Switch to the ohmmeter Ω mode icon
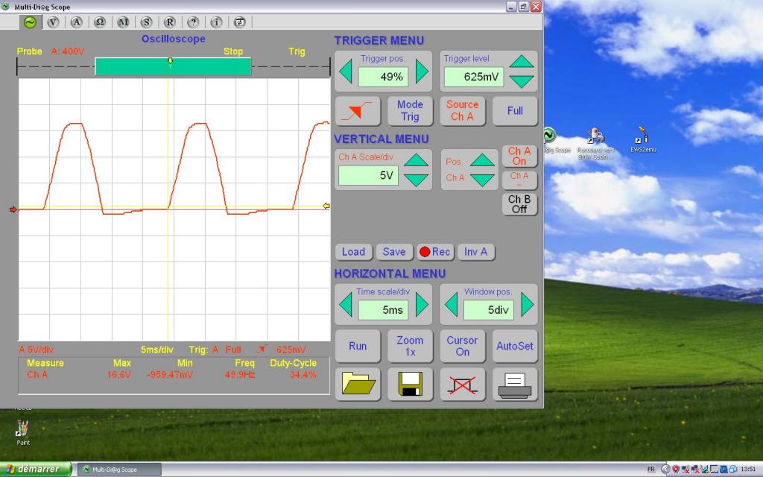The width and height of the screenshot is (763, 477). (x=100, y=22)
